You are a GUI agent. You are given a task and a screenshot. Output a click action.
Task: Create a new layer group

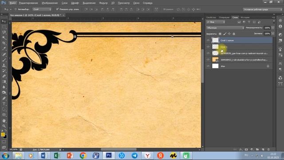click(x=257, y=150)
